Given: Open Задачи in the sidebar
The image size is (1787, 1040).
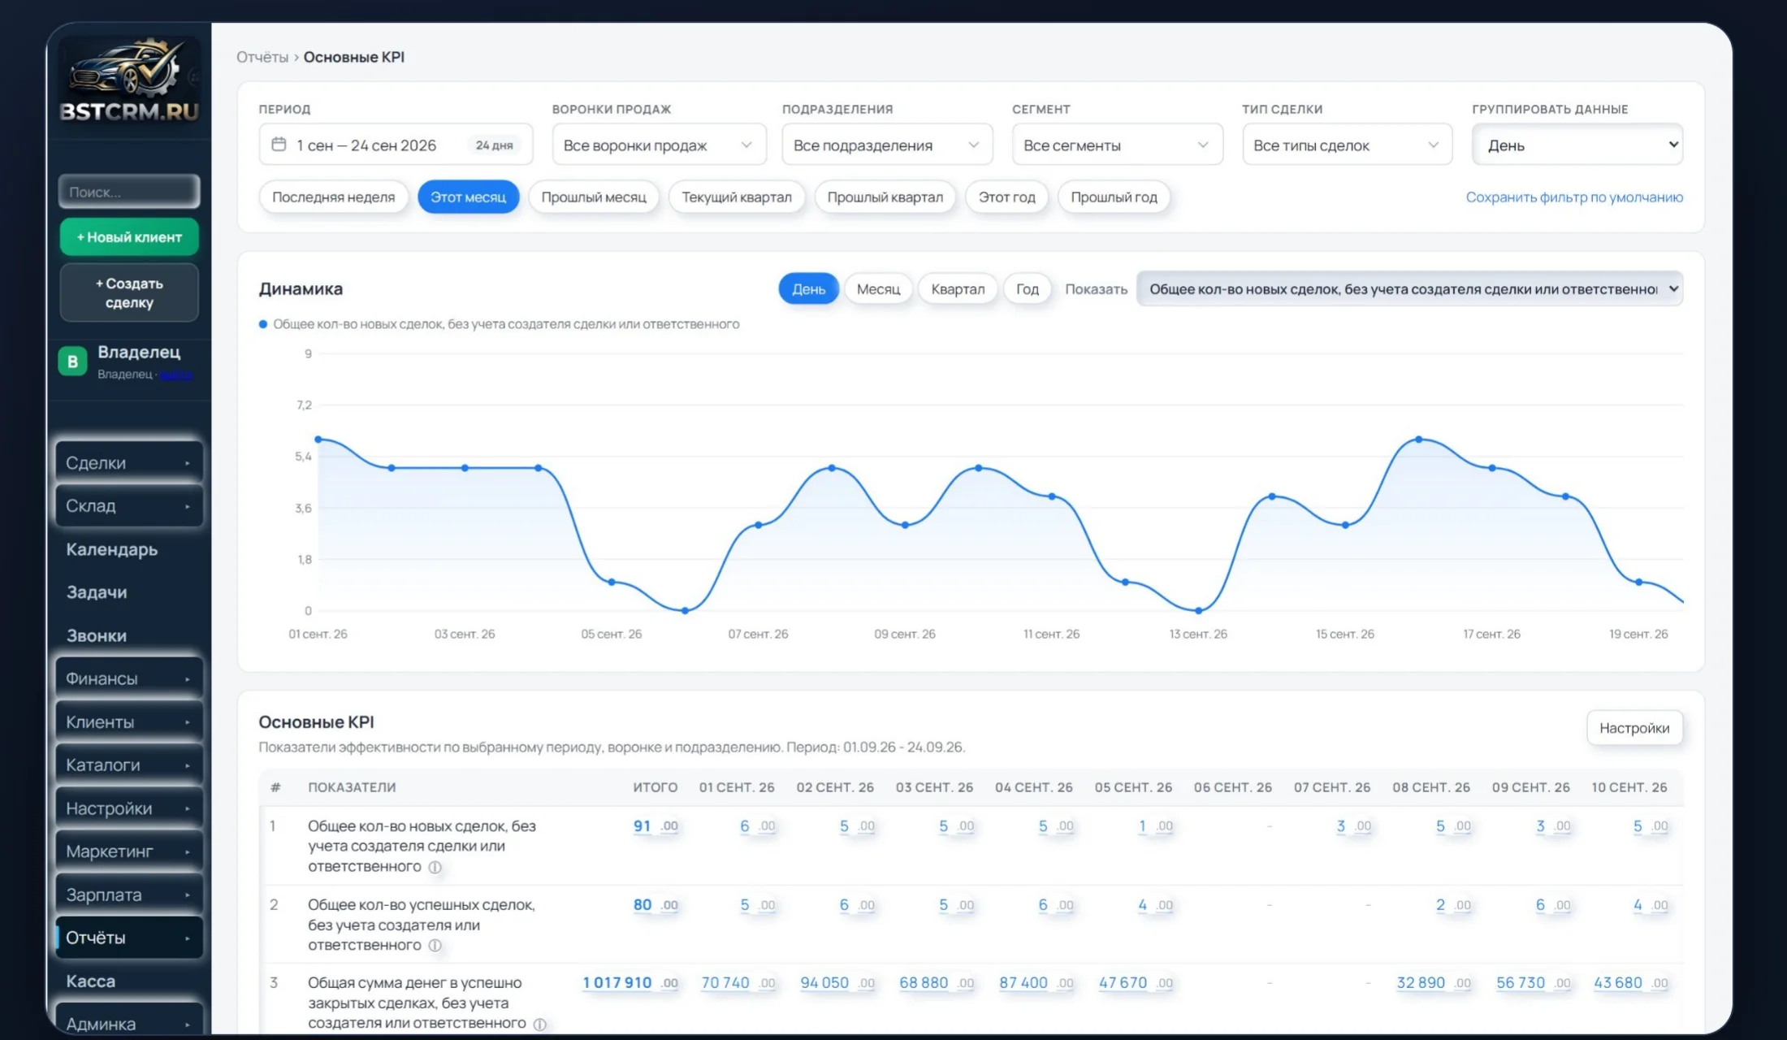Looking at the screenshot, I should pos(97,592).
